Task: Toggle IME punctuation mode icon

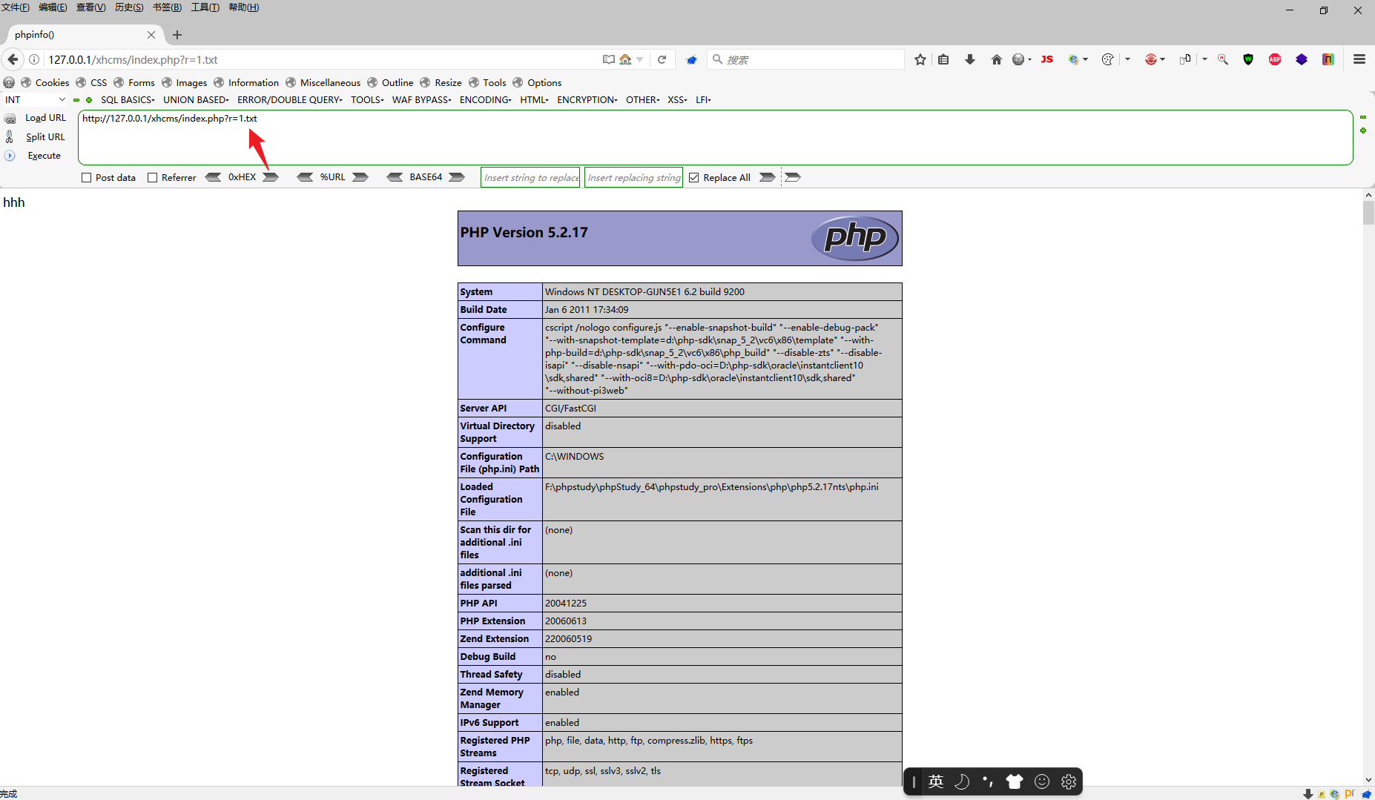Action: tap(988, 781)
